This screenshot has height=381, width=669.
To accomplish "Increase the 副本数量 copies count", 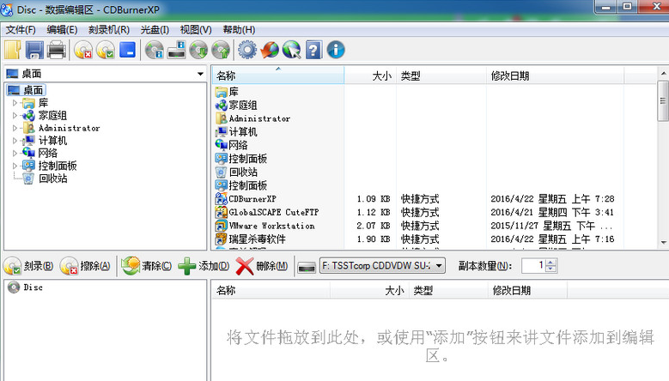I will tap(551, 263).
